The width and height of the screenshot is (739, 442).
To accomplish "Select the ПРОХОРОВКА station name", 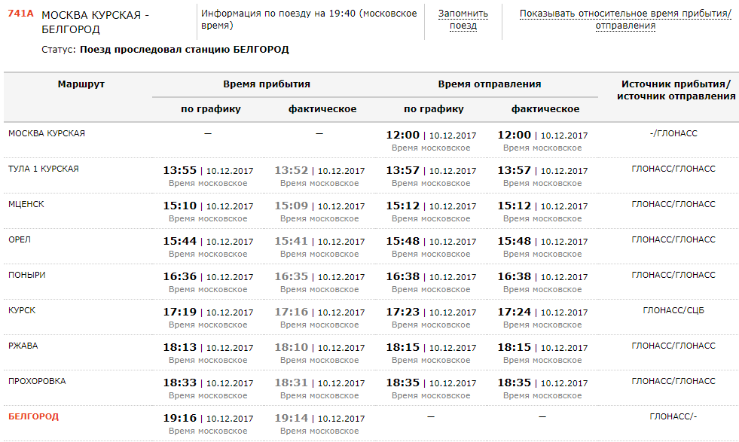I will tap(37, 381).
